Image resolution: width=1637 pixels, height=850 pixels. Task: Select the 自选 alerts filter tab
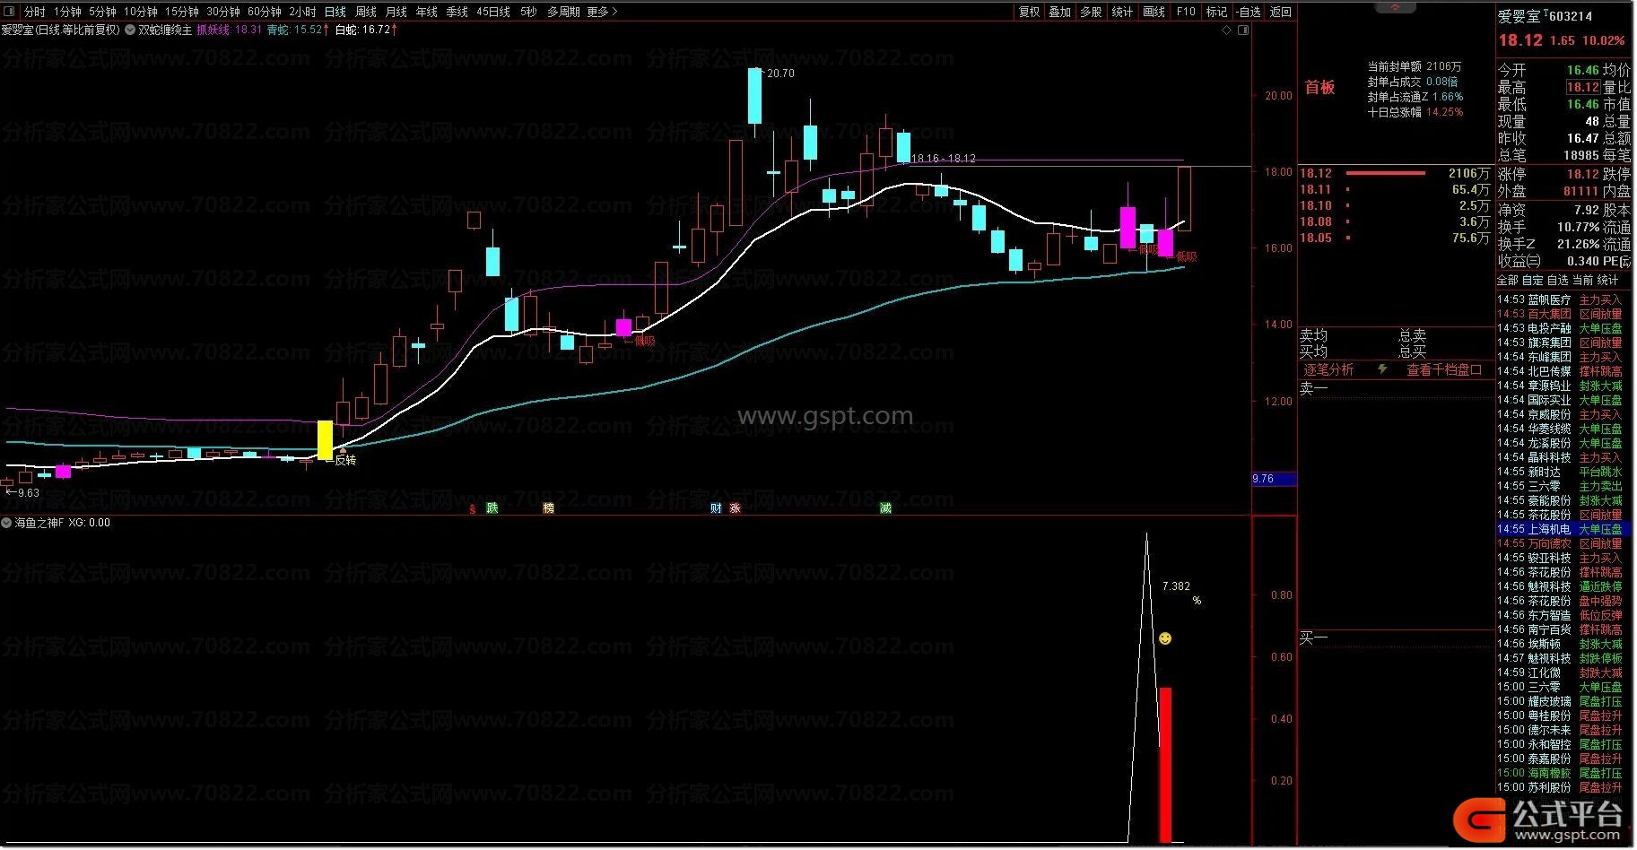point(1557,281)
